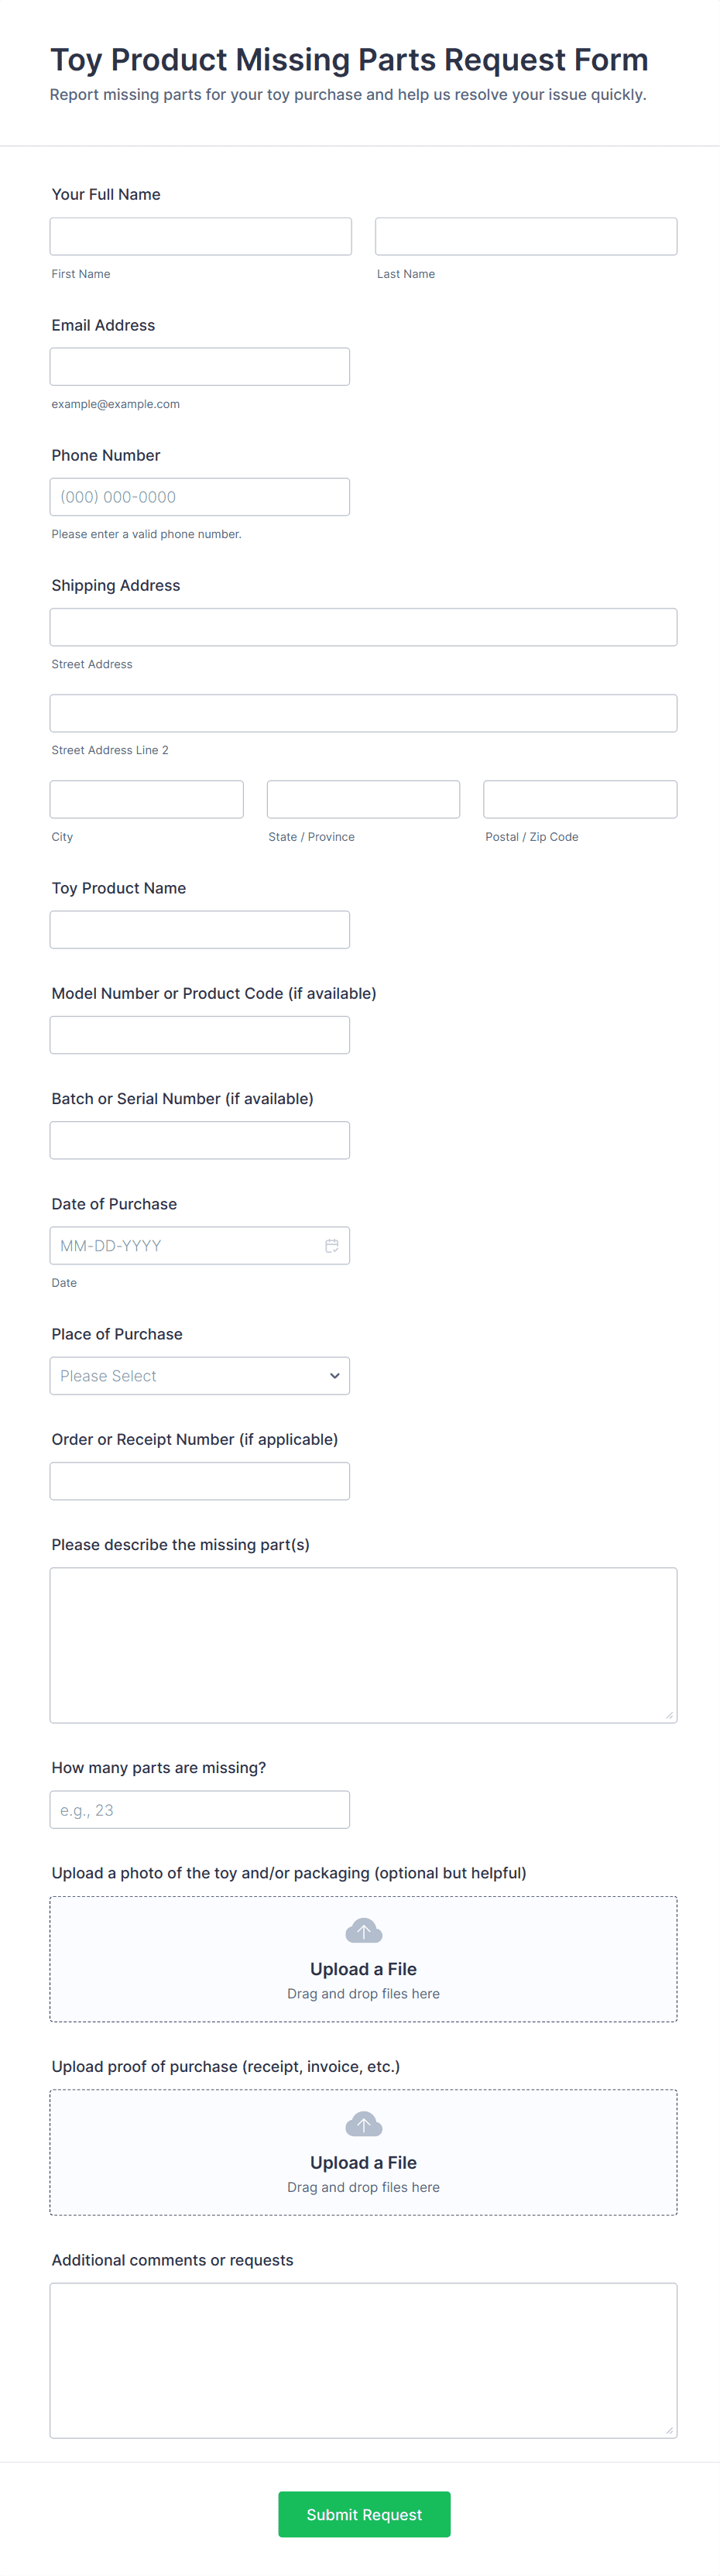Focus the Order or Receipt Number field

(x=200, y=1481)
